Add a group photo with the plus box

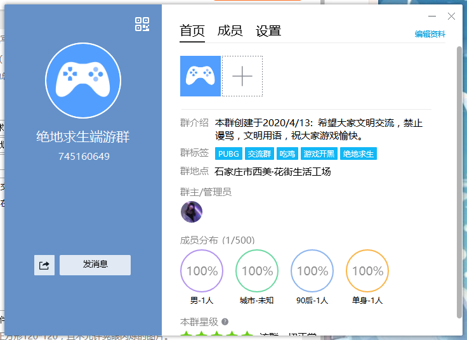point(242,76)
